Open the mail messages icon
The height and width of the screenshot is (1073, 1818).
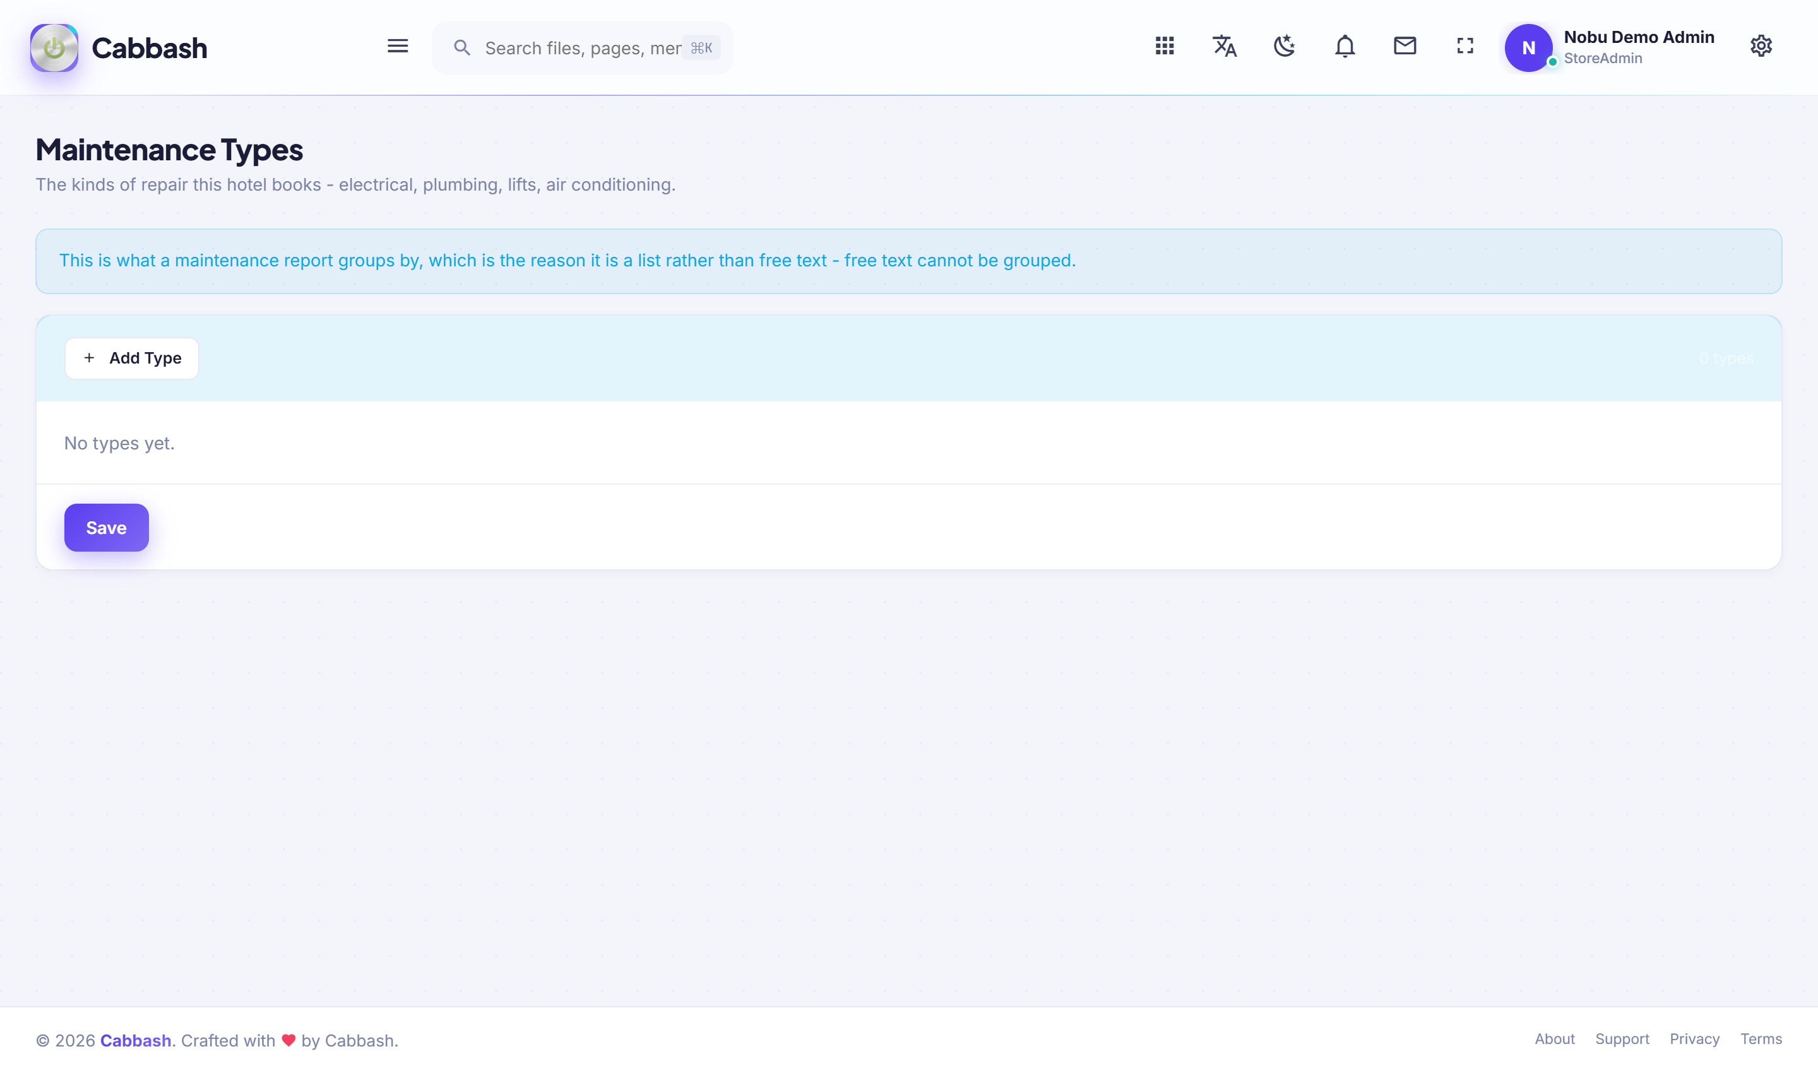tap(1405, 46)
